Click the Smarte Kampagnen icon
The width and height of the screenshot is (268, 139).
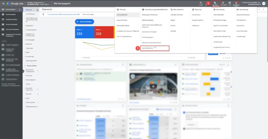pos(3,24)
